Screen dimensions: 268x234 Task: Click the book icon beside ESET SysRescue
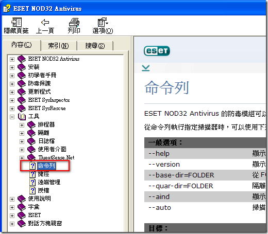click(22, 109)
